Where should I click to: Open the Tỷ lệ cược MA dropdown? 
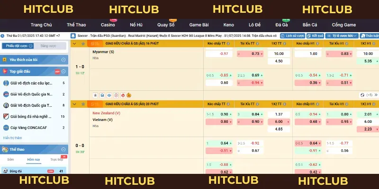click(342, 36)
